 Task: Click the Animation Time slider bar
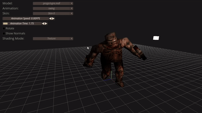pyautogui.click(x=22, y=23)
